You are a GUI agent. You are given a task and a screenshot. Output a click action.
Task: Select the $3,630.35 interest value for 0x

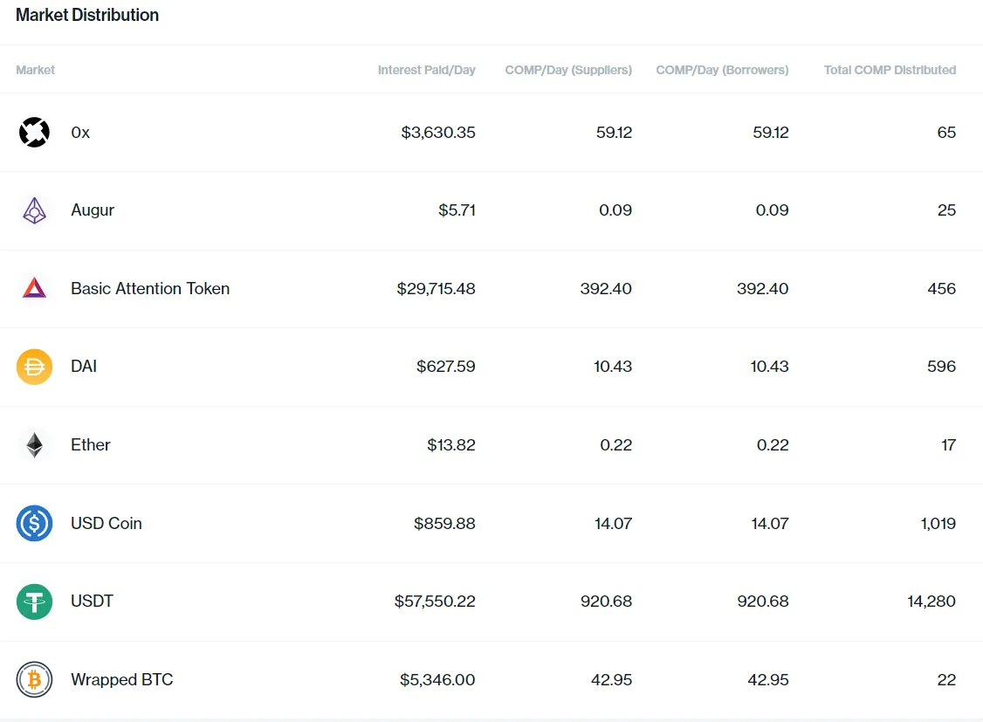[x=438, y=132]
